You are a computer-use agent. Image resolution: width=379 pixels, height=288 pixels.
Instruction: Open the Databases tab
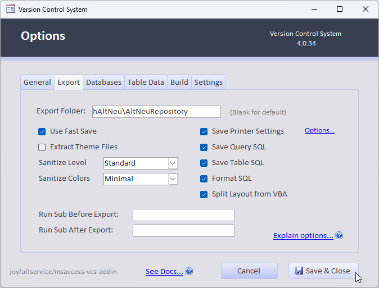click(x=103, y=82)
